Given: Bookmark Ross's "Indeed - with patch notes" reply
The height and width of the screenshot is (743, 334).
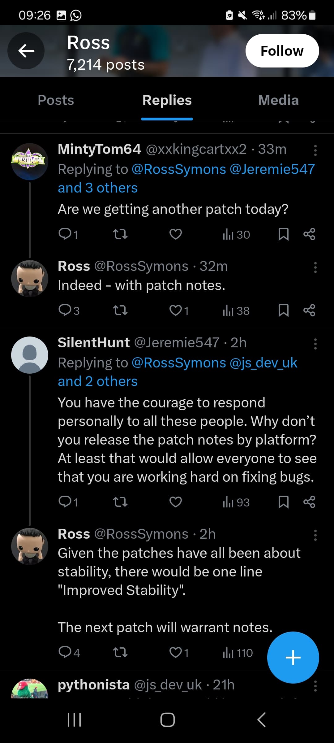Looking at the screenshot, I should pos(283,311).
